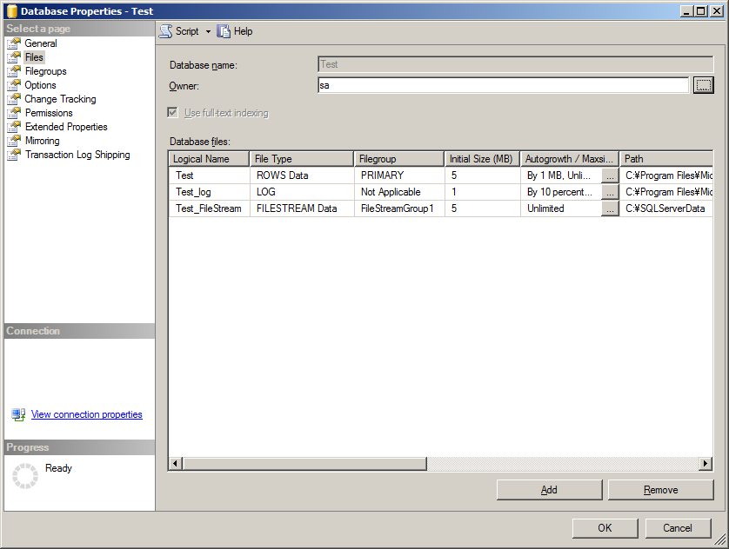Click the Remove button

pyautogui.click(x=660, y=489)
